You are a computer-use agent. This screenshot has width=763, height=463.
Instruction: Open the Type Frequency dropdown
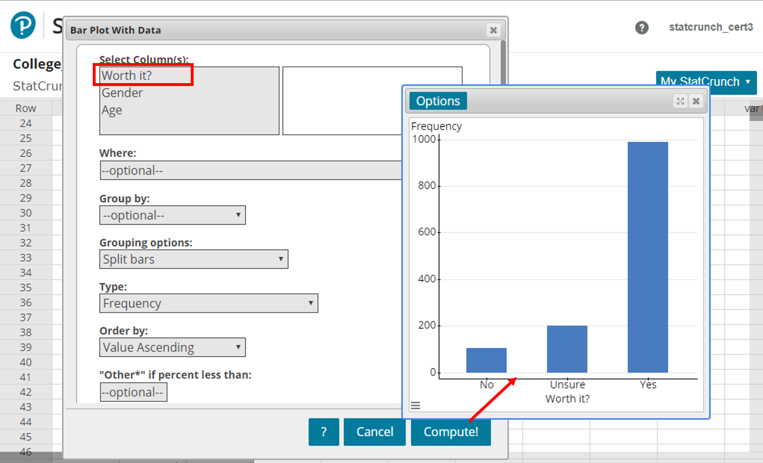click(208, 303)
